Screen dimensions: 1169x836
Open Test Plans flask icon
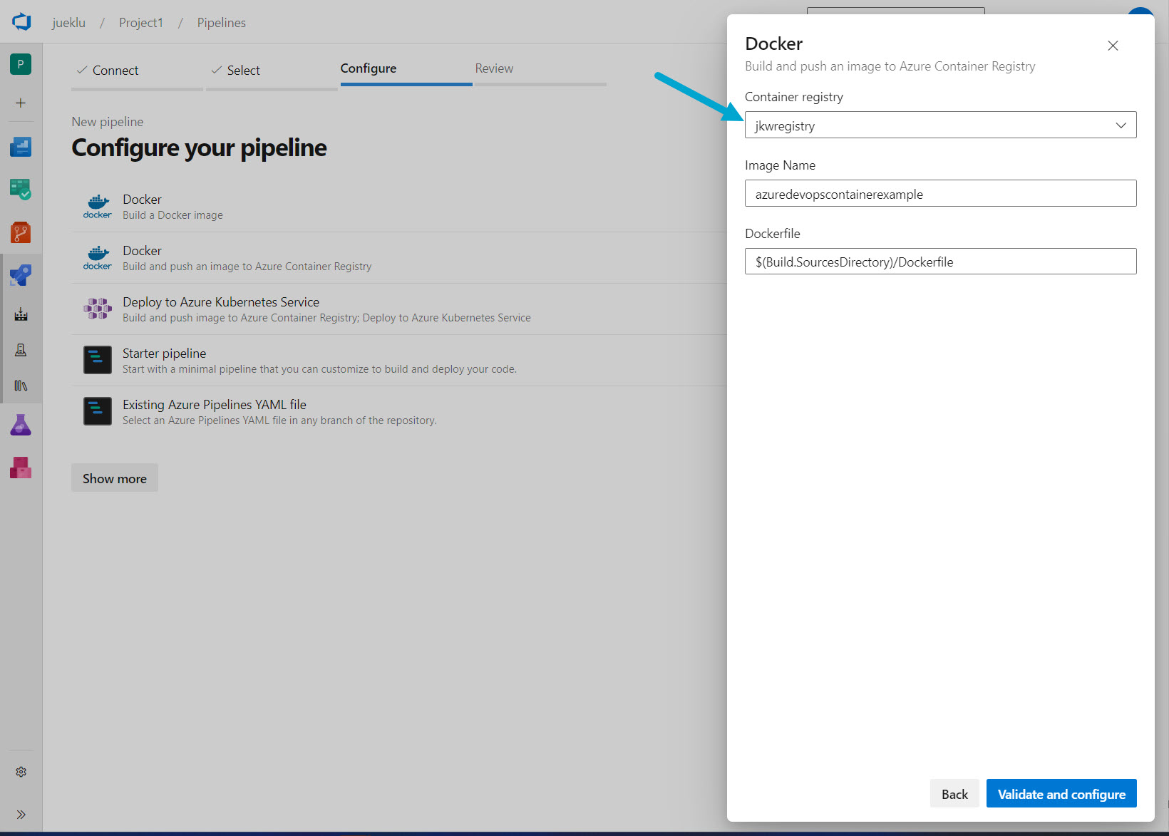[21, 425]
